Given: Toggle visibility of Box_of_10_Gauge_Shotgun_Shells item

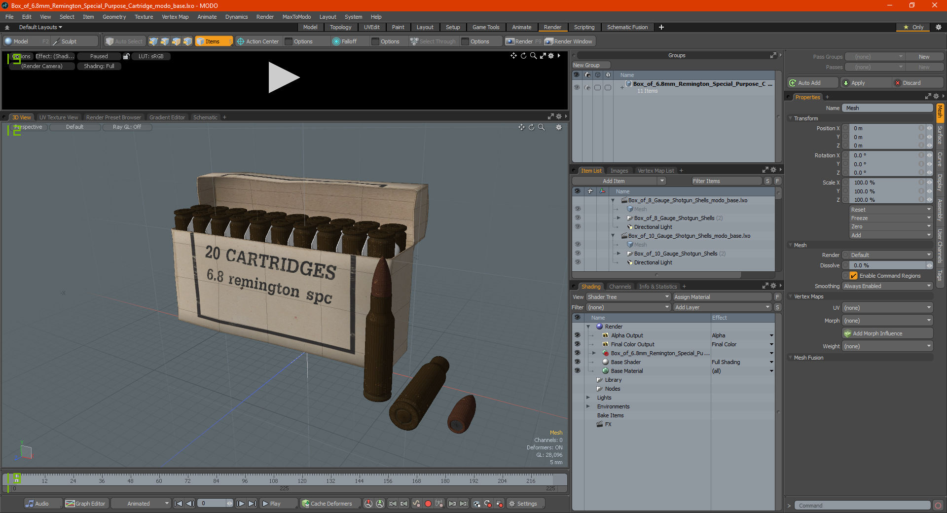Looking at the screenshot, I should point(578,254).
